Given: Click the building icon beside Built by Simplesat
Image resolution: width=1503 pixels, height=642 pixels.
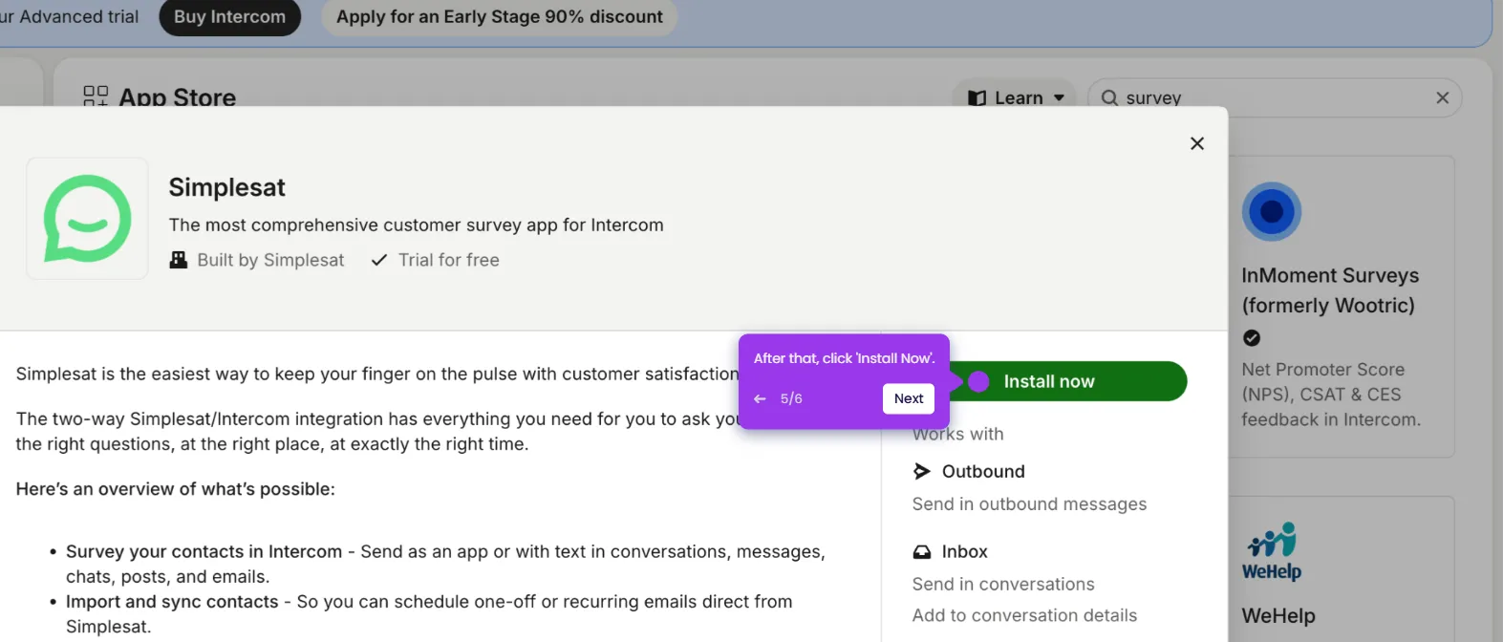Looking at the screenshot, I should 179,260.
